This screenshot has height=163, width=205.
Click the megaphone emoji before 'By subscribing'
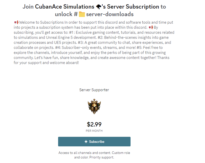click(x=151, y=27)
